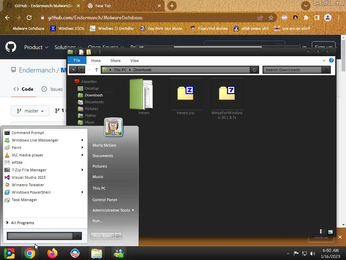
Task: Go forward in Explorer navigation
Action: click(81, 70)
